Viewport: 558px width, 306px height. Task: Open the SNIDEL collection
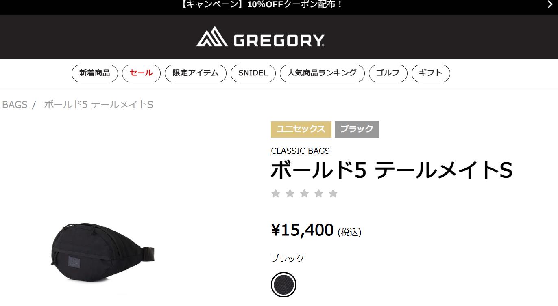click(x=253, y=73)
